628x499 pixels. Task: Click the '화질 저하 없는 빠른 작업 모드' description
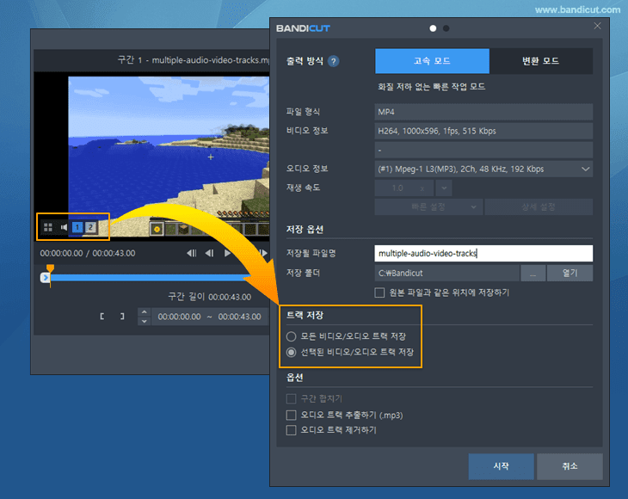pos(431,87)
